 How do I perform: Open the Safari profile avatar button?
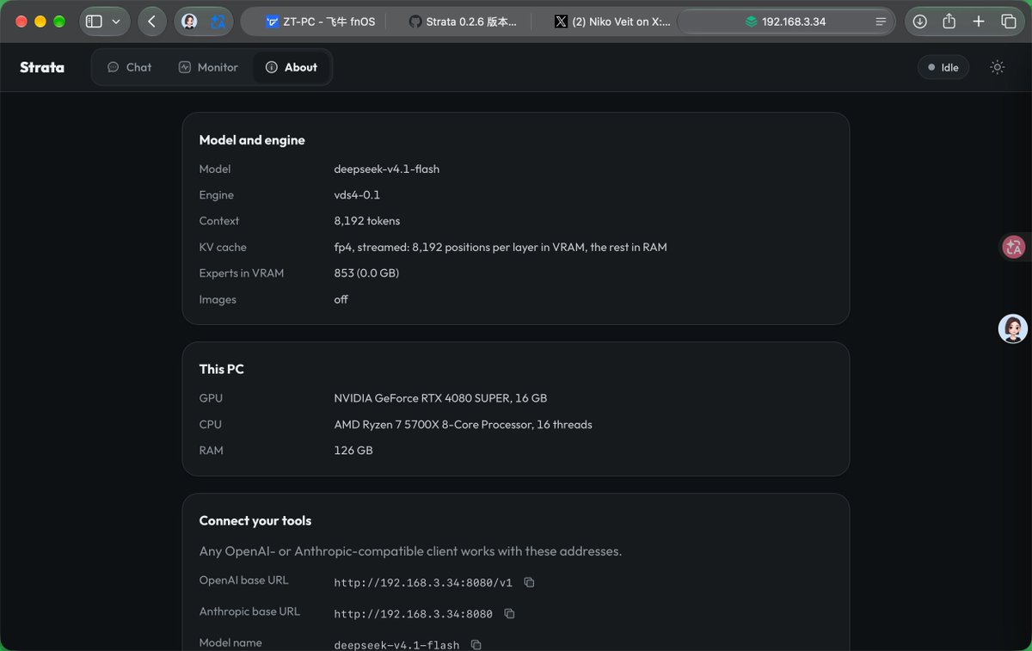189,21
